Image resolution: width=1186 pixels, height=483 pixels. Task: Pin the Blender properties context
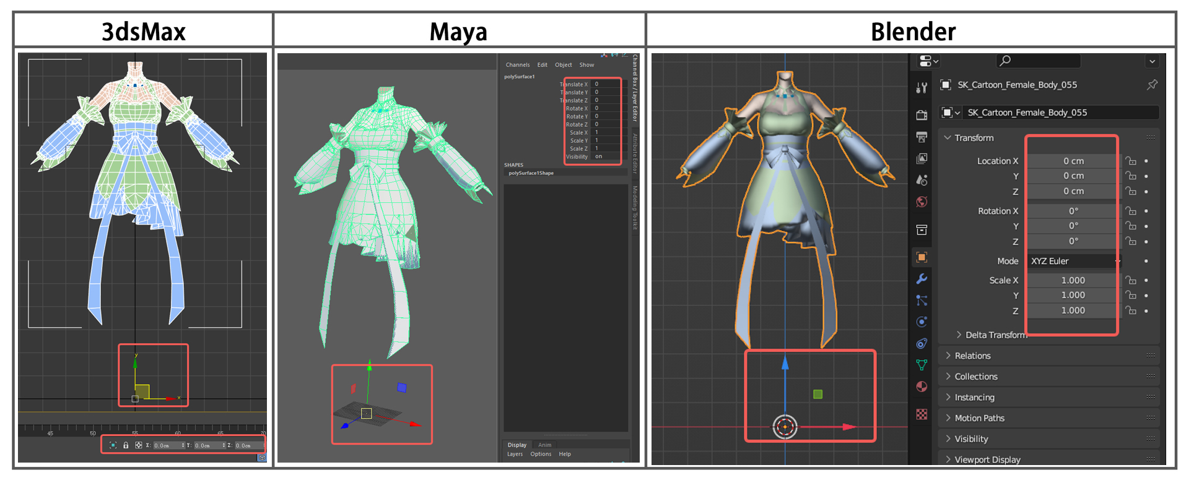(x=1152, y=85)
